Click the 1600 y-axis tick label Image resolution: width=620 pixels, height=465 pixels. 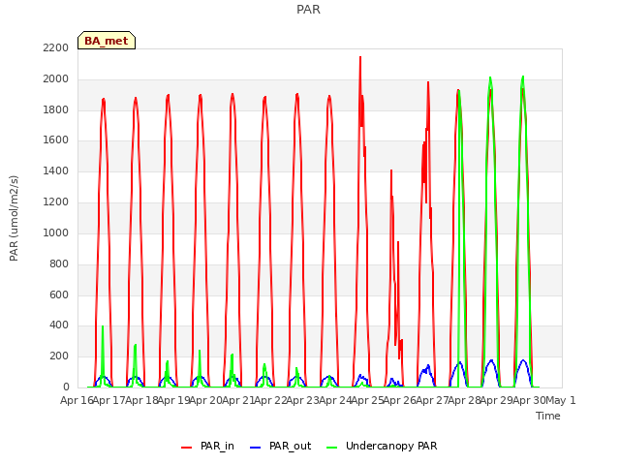pos(56,139)
